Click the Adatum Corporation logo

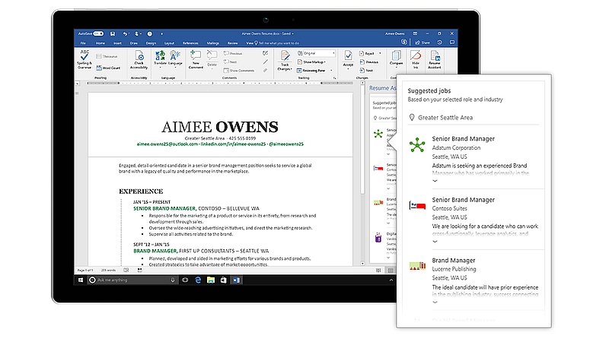[x=417, y=145]
